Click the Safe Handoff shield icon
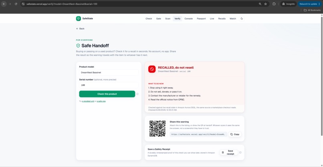The width and height of the screenshot is (323, 167). (78, 46)
